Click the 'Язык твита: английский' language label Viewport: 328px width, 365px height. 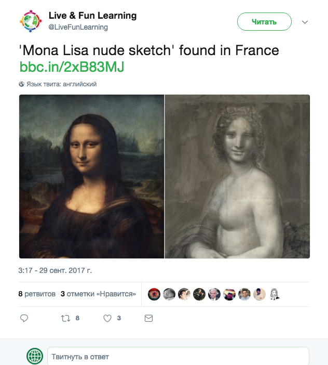click(61, 84)
